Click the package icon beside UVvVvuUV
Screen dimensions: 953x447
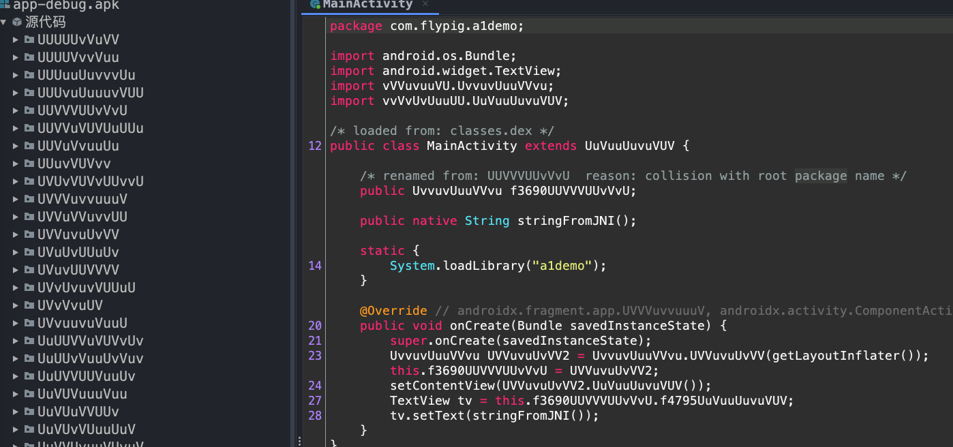click(x=29, y=305)
